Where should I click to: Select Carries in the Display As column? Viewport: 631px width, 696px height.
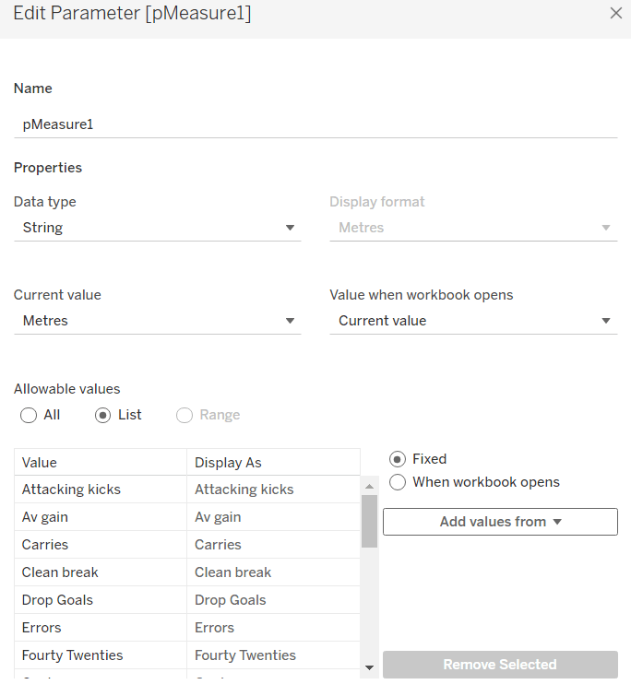218,545
